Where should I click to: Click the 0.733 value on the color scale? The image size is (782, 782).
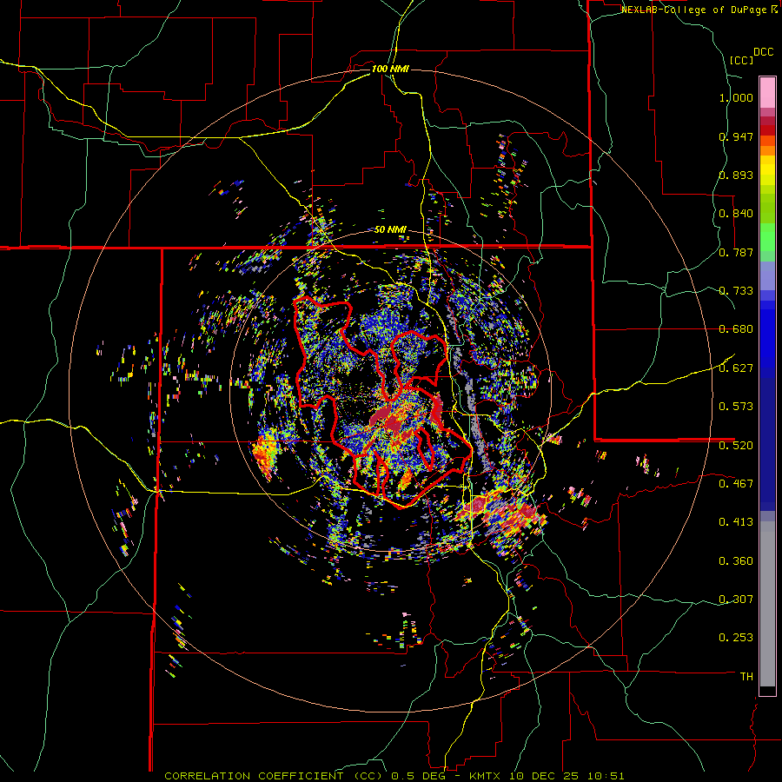[x=736, y=291]
